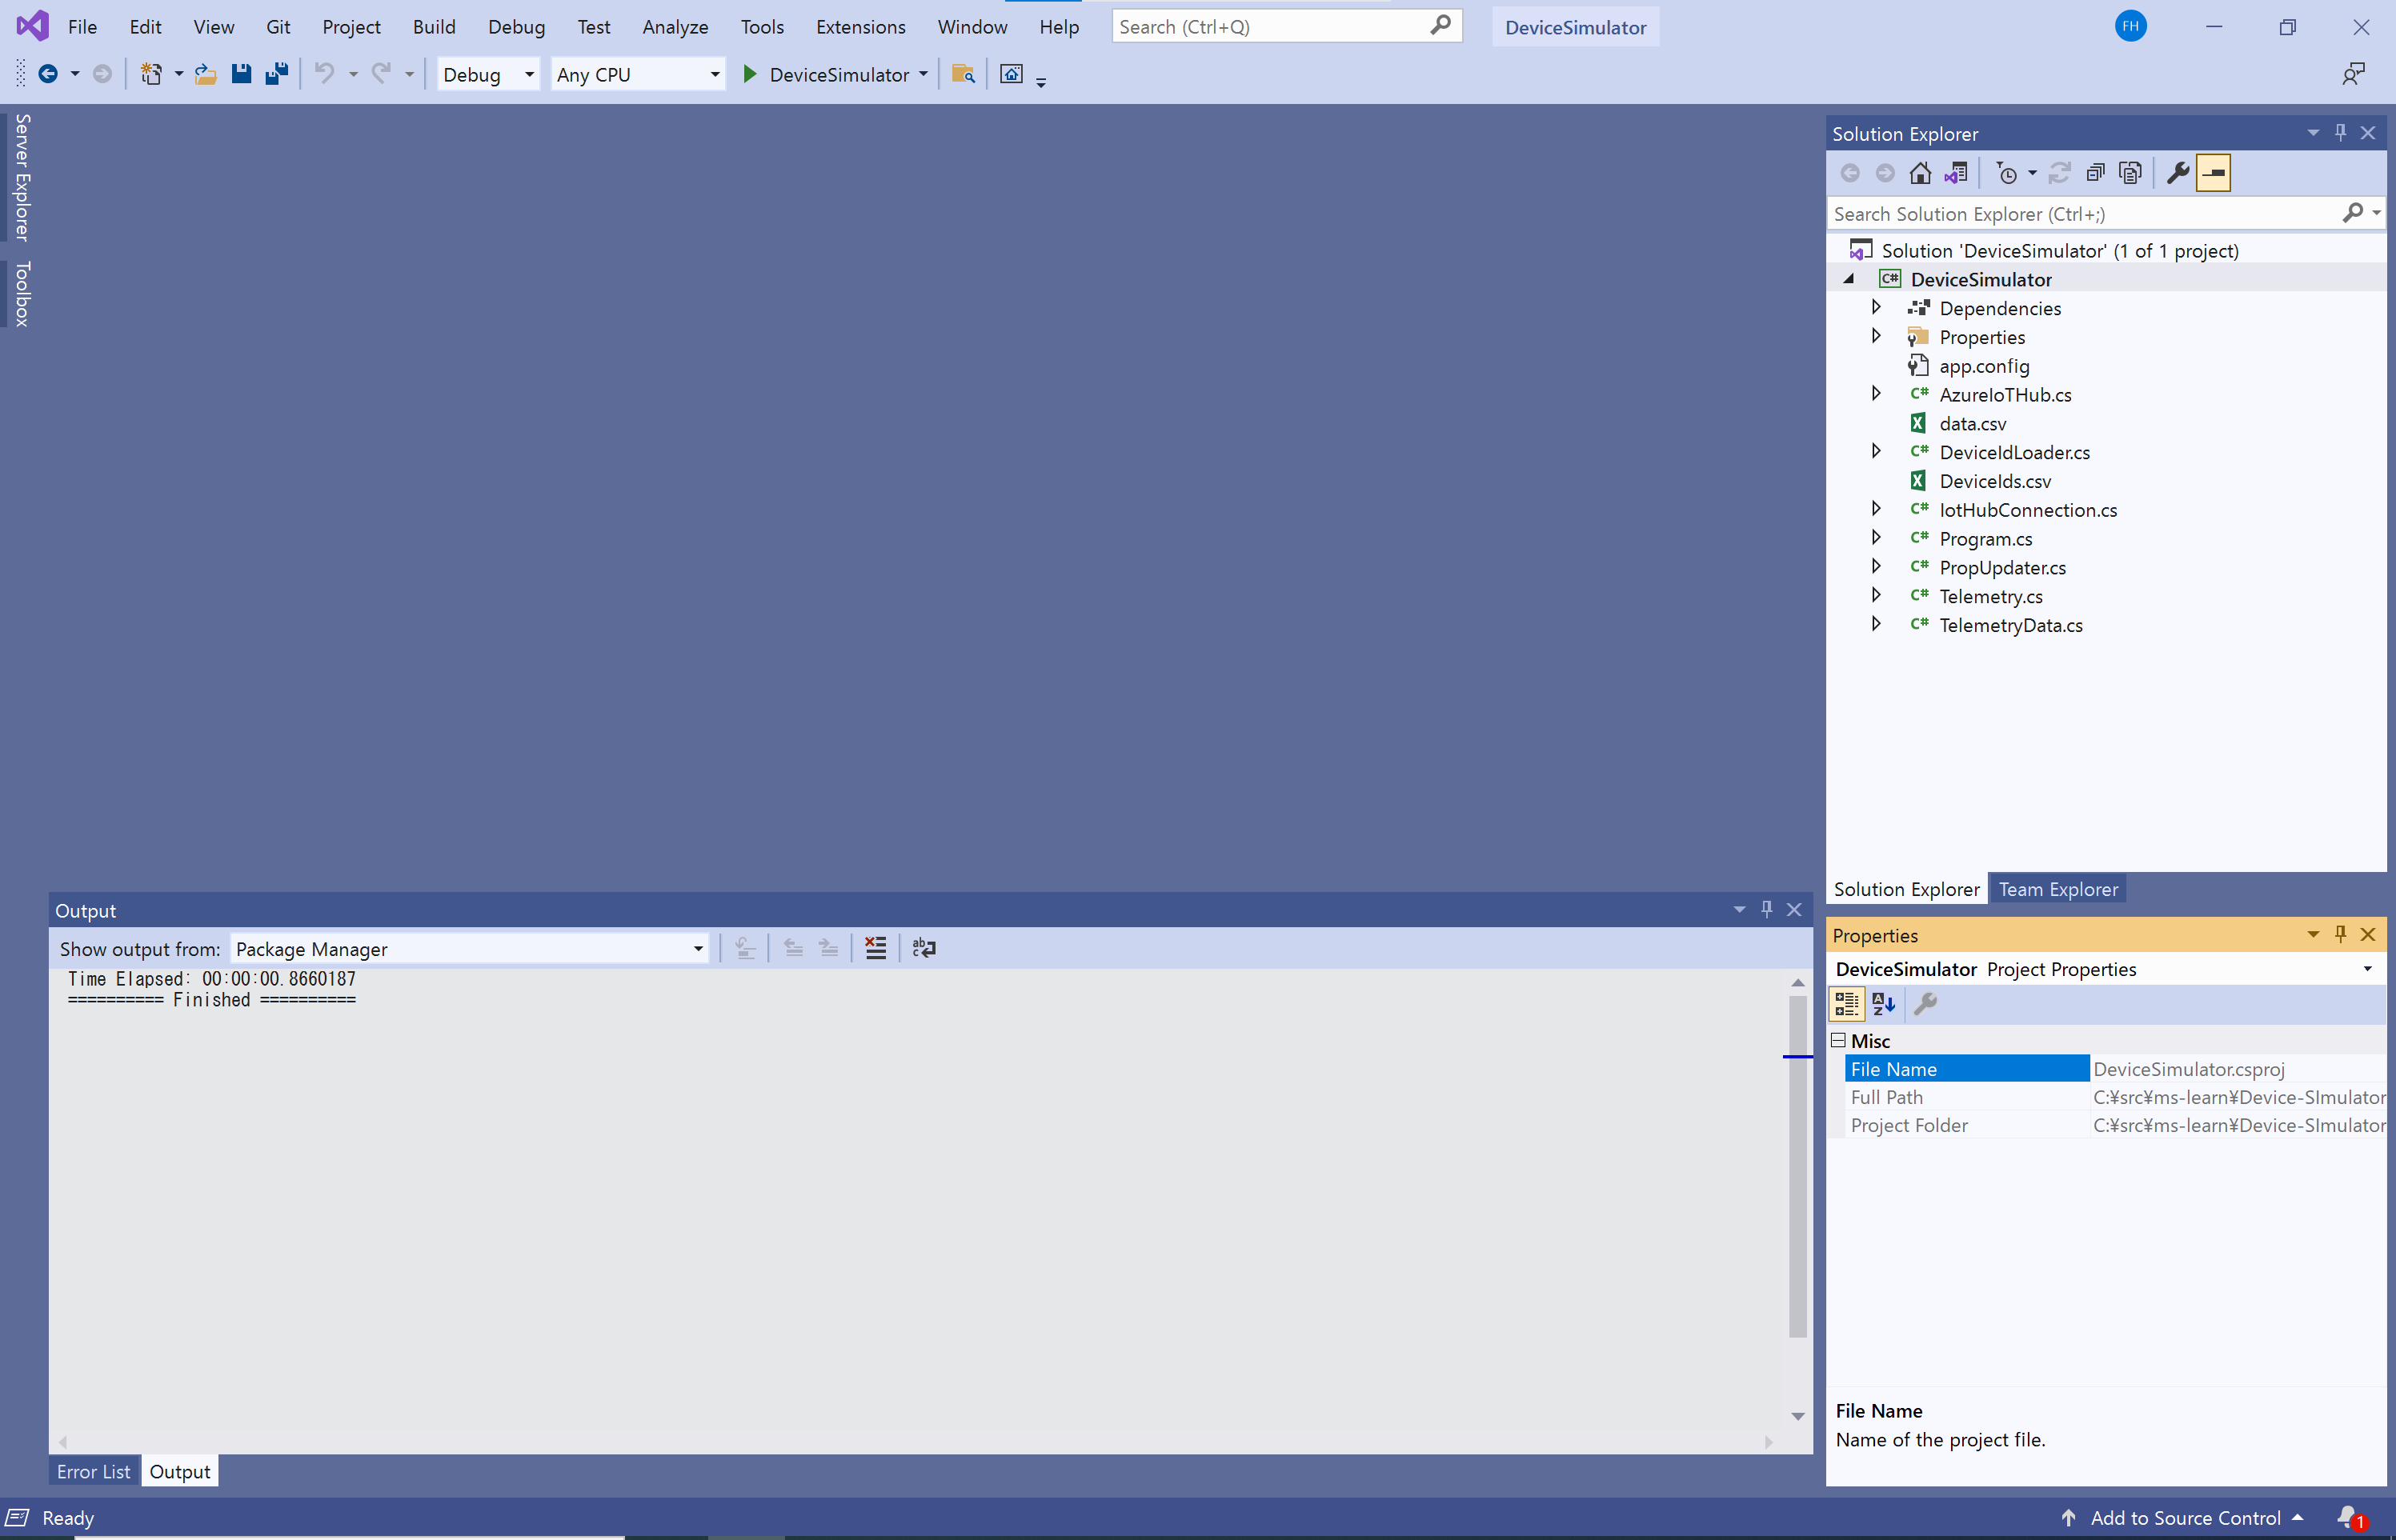
Task: Open the startup project dropdown arrow next to DeviceSimulator
Action: (x=923, y=75)
